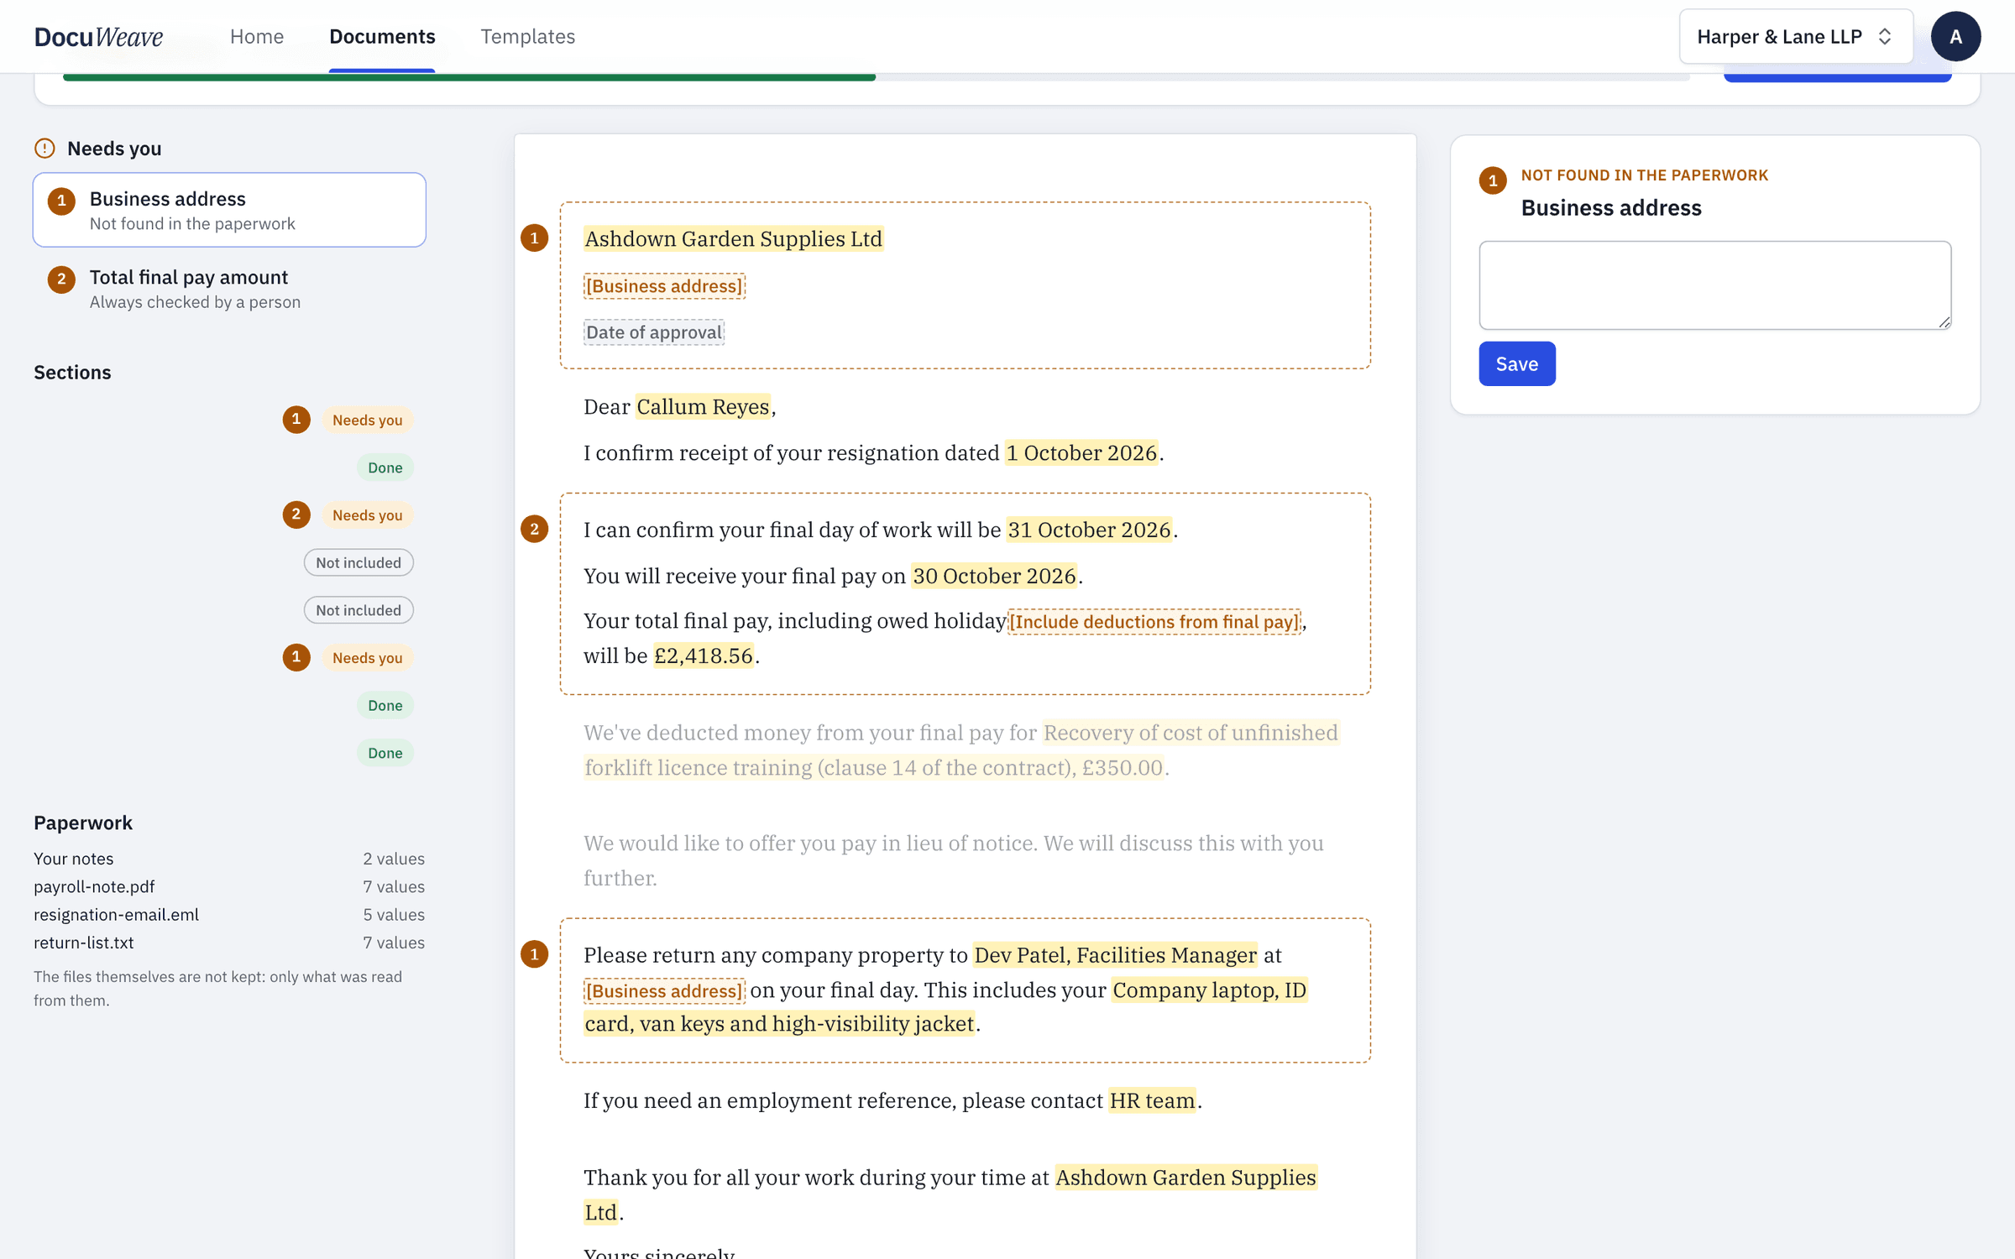Select the Dev Patel, Facilities Manager value

coord(1115,955)
